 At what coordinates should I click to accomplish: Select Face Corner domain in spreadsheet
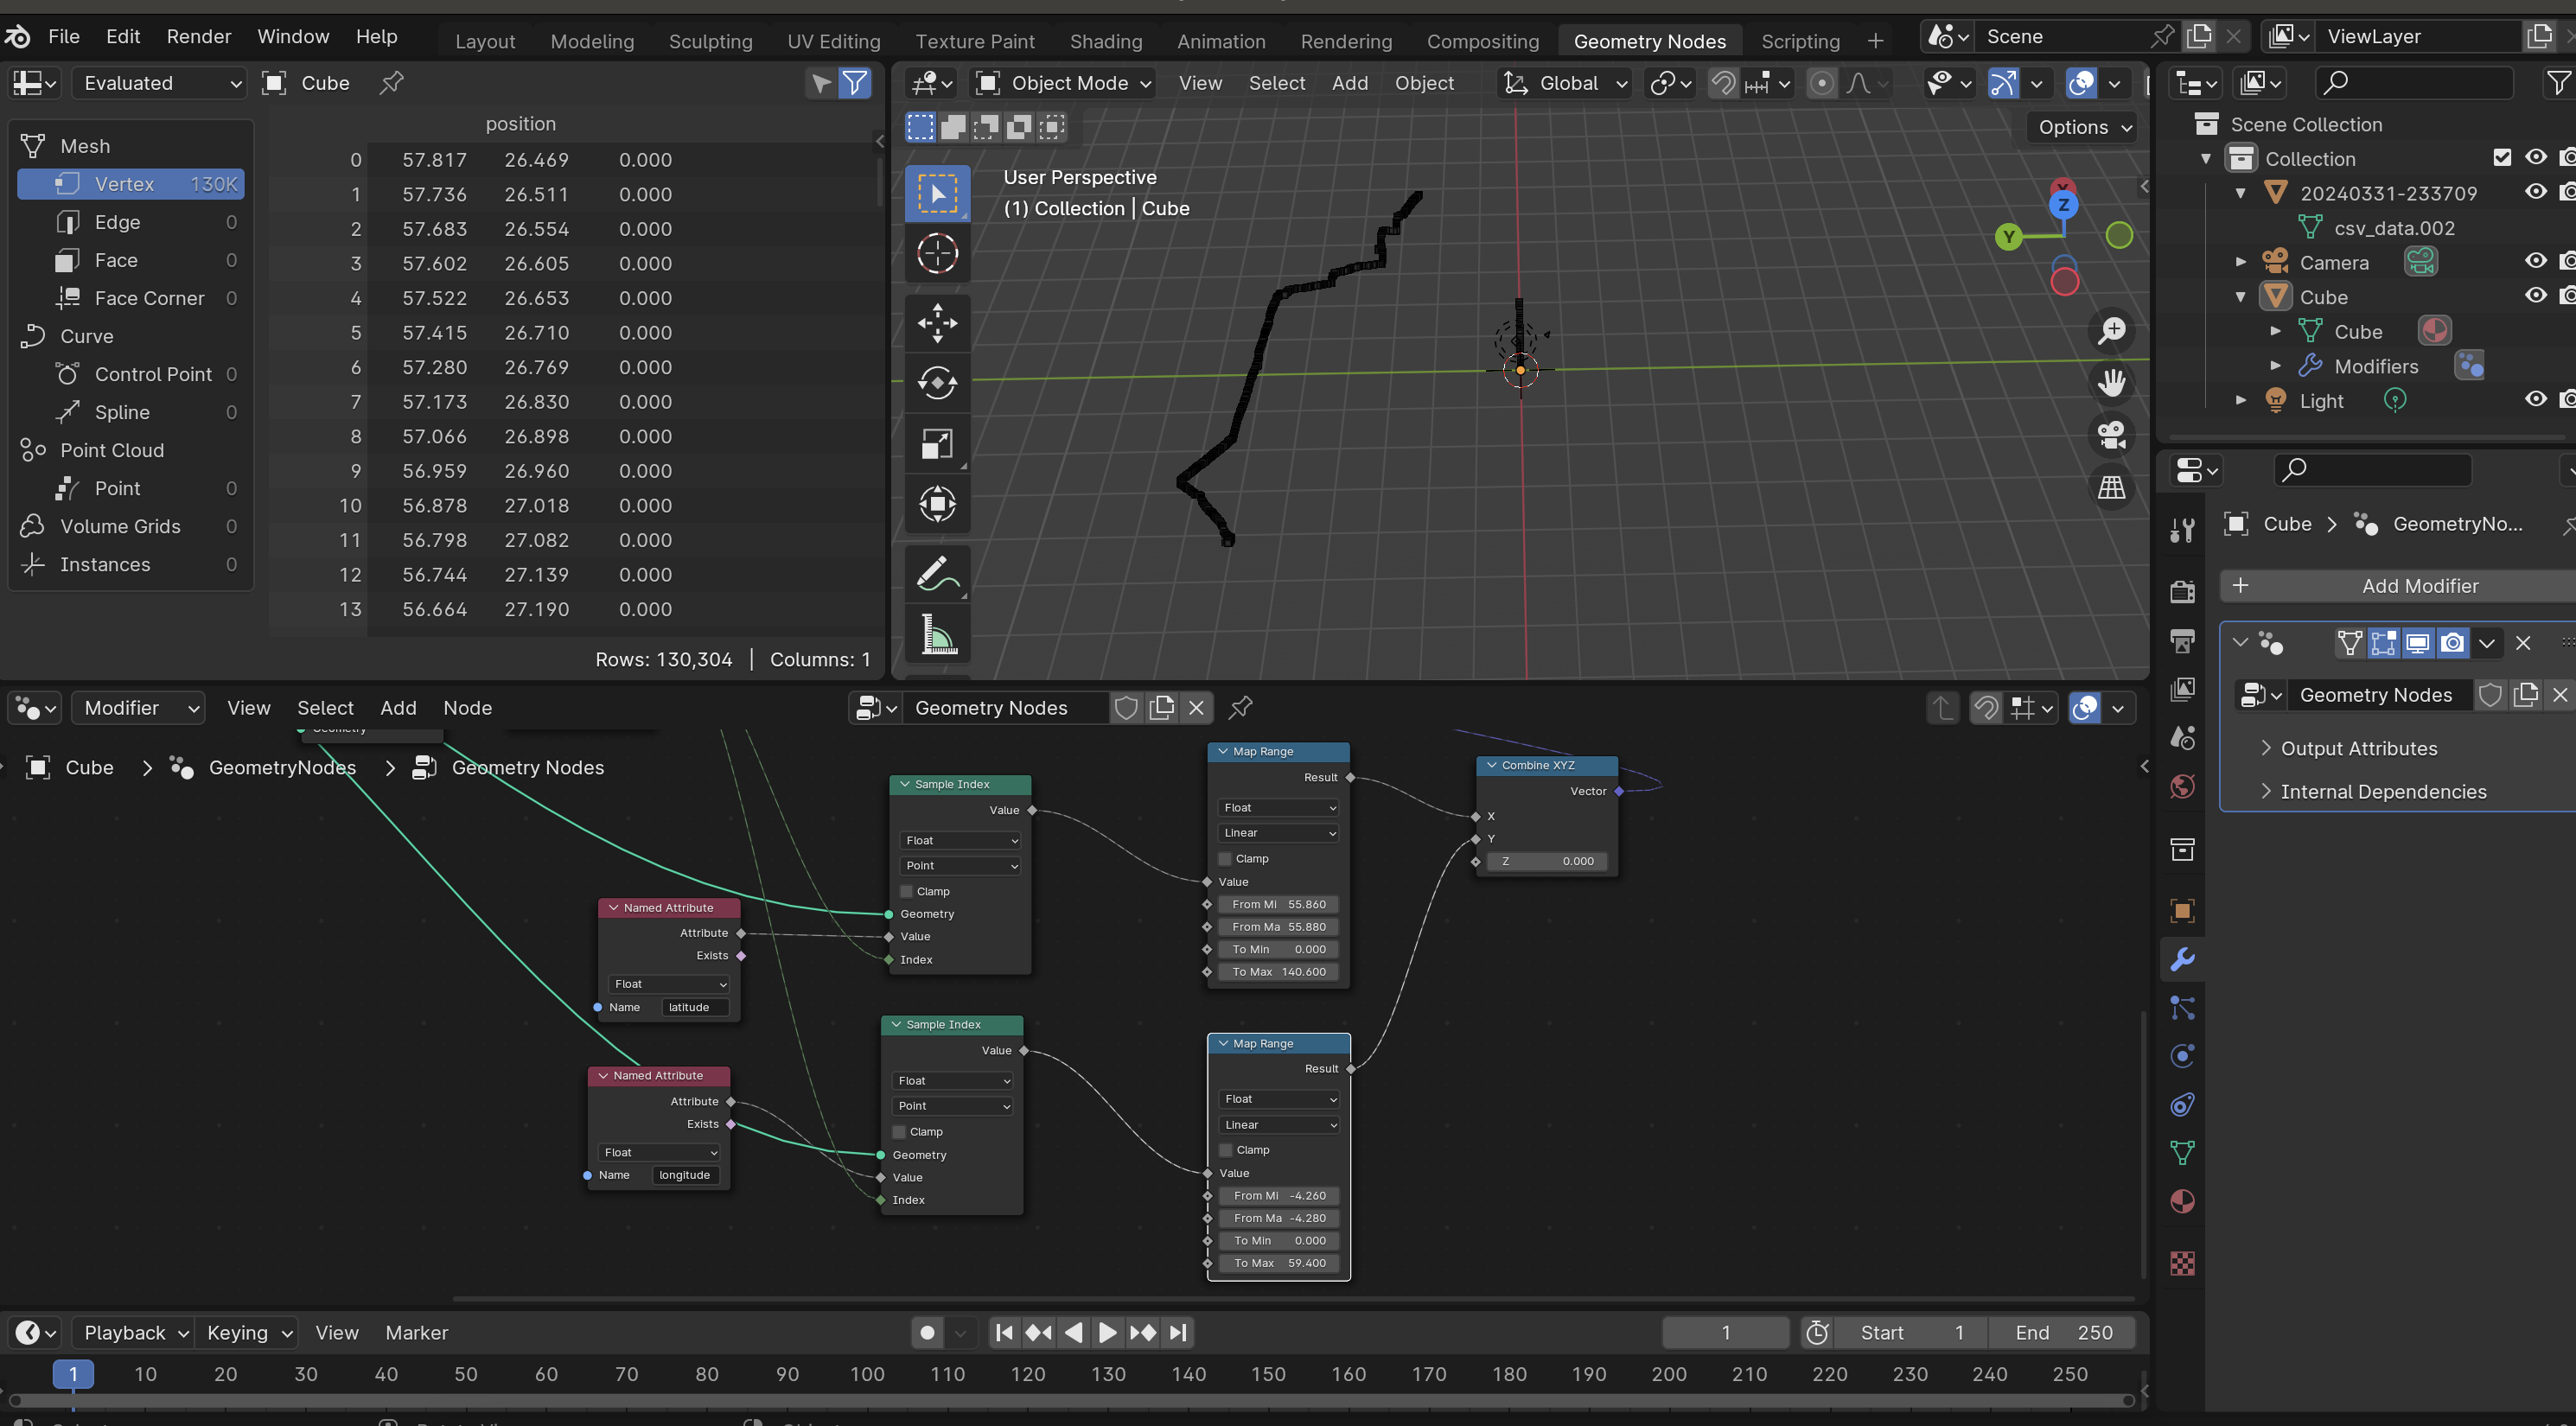[130, 298]
